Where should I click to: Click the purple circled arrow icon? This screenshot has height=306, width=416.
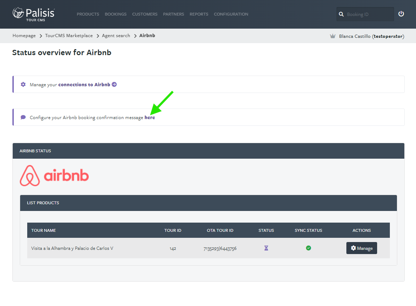(x=114, y=84)
